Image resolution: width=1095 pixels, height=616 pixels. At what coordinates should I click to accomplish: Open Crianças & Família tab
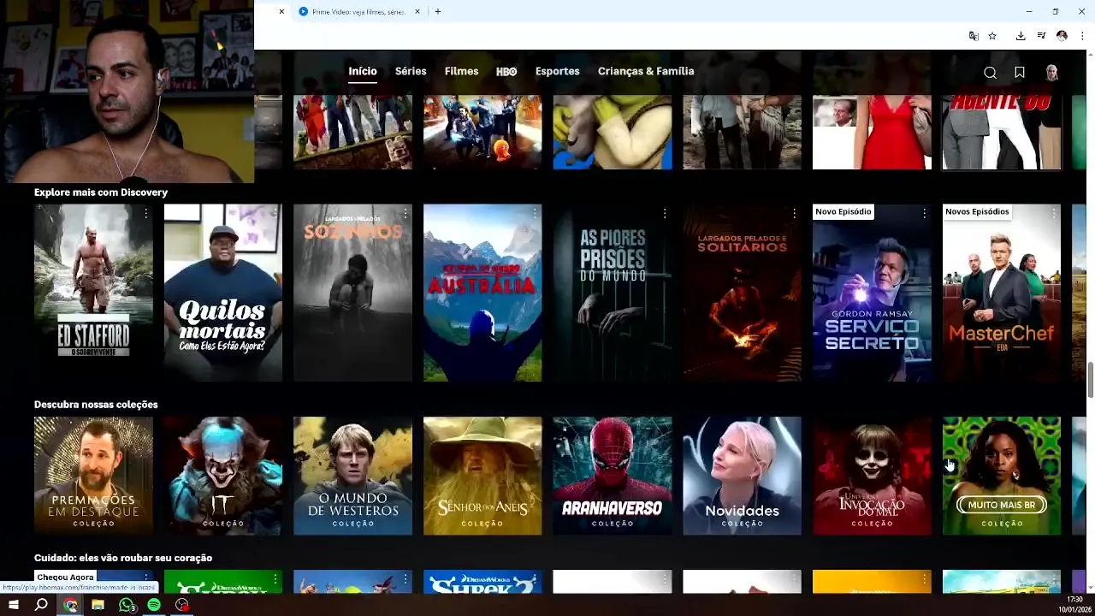[x=646, y=71]
